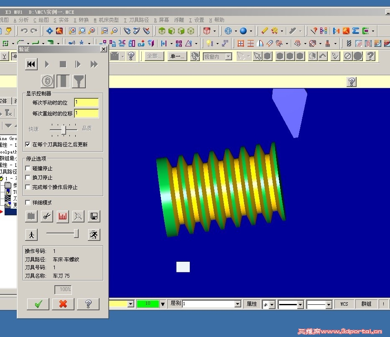
Task: Enable the 详细模式 verbose mode checkbox
Action: tap(28, 202)
